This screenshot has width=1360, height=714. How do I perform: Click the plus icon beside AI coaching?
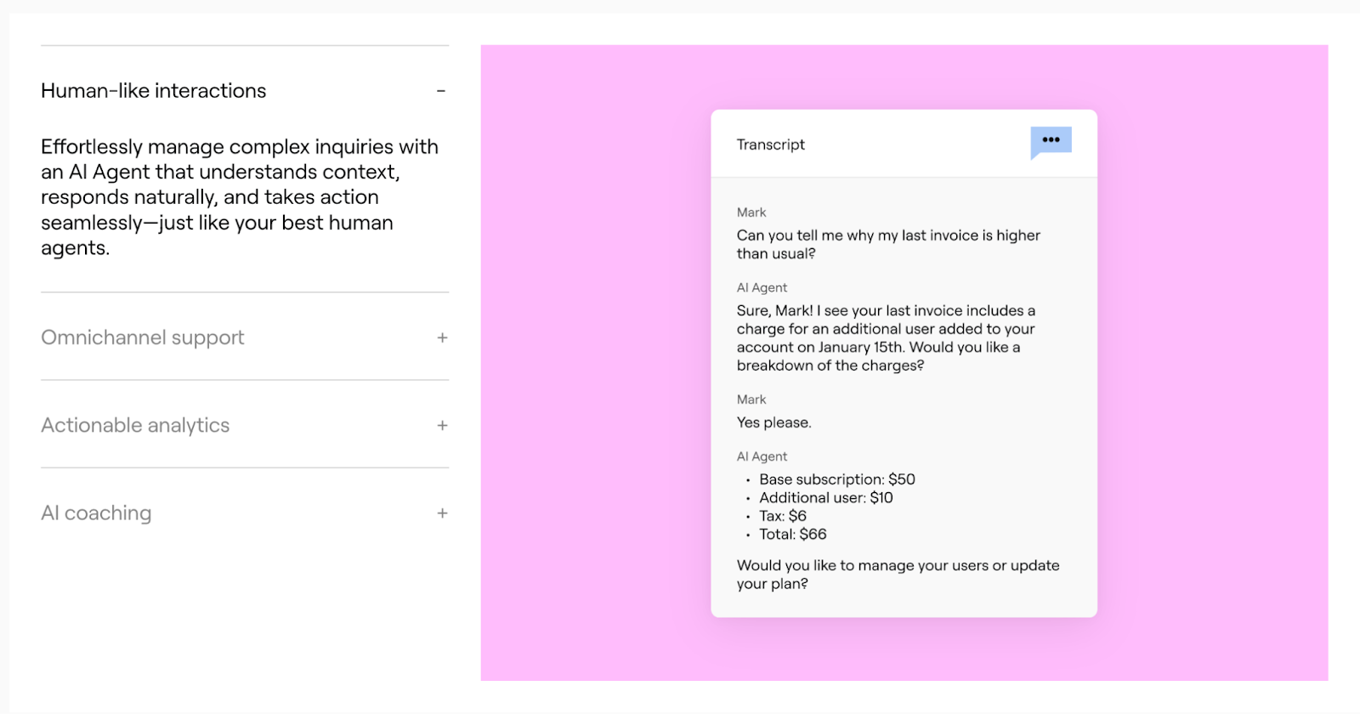(x=442, y=513)
